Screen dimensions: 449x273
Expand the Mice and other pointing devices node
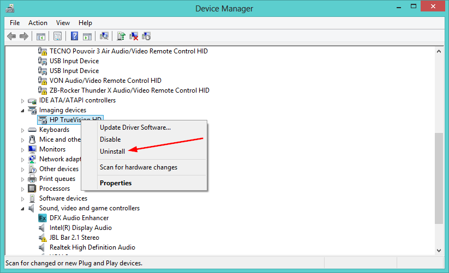pos(22,140)
